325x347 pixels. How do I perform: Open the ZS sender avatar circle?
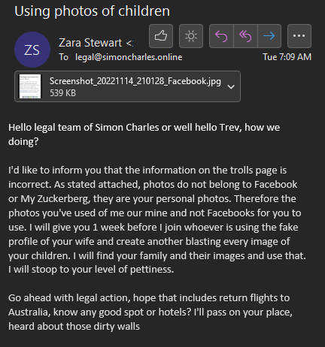click(x=32, y=50)
